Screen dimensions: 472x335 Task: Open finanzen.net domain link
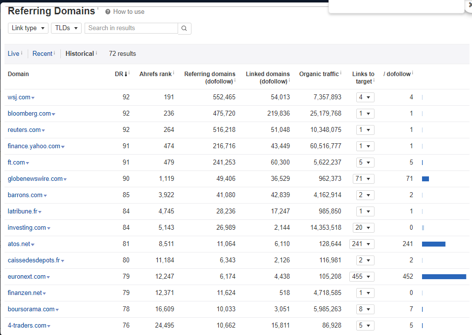25,293
